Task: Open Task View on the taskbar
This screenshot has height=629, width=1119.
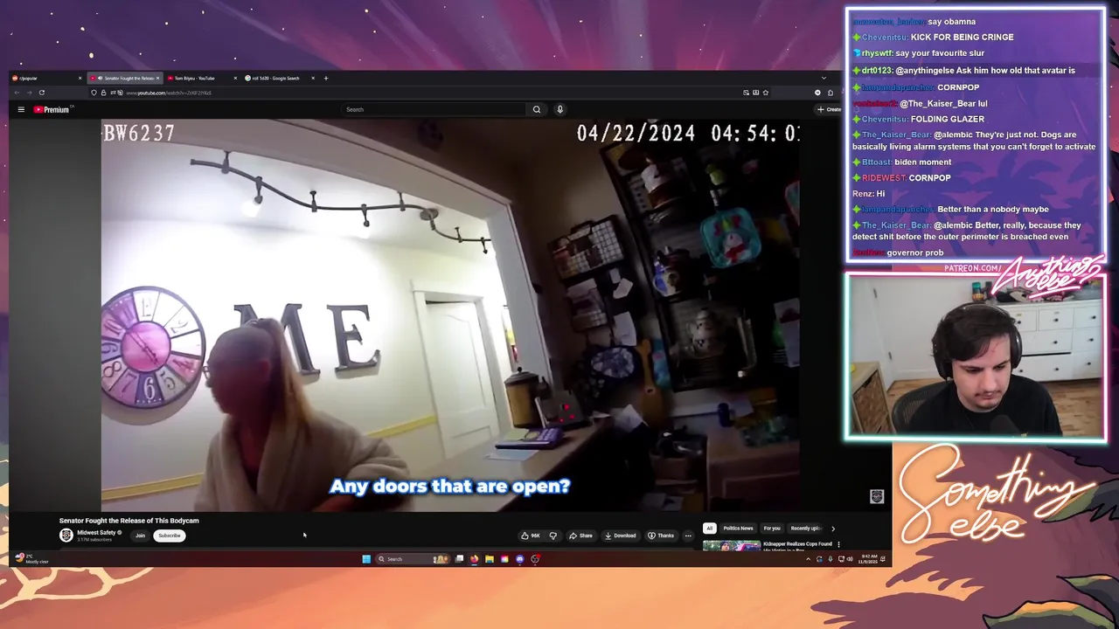Action: click(459, 559)
